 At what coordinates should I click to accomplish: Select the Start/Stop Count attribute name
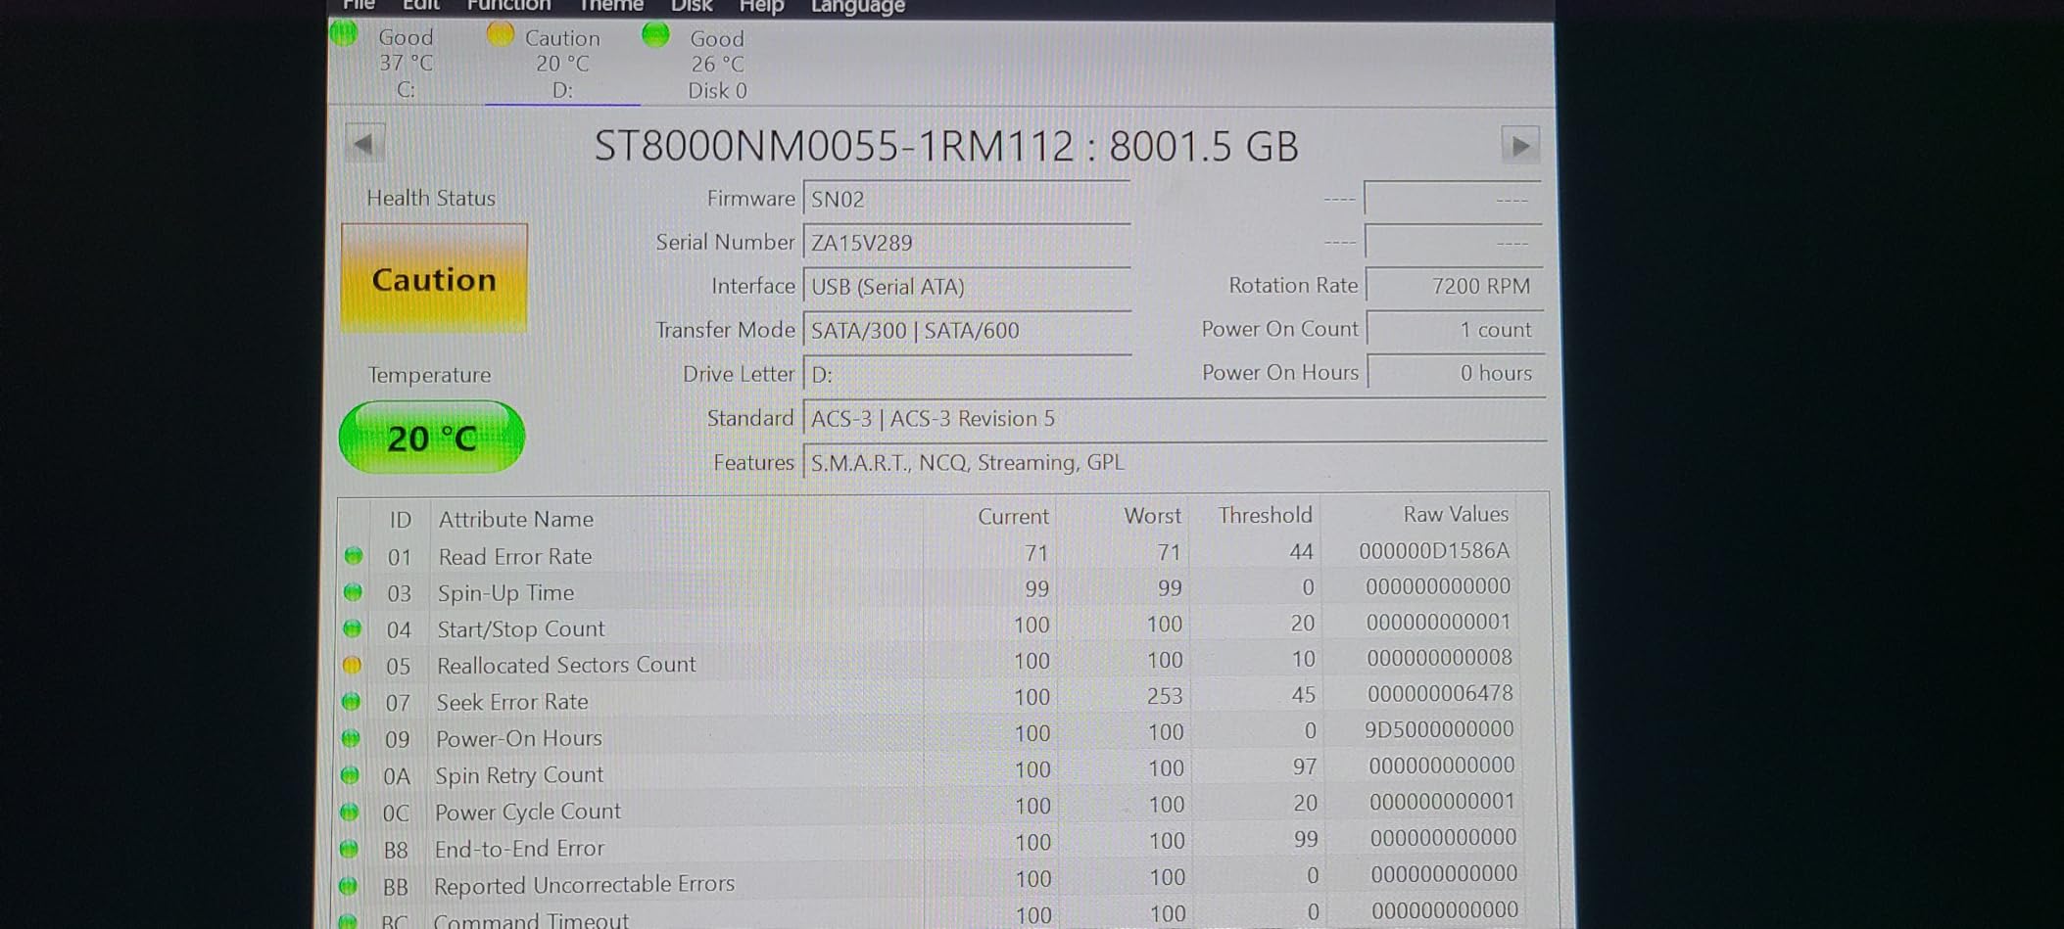tap(521, 628)
